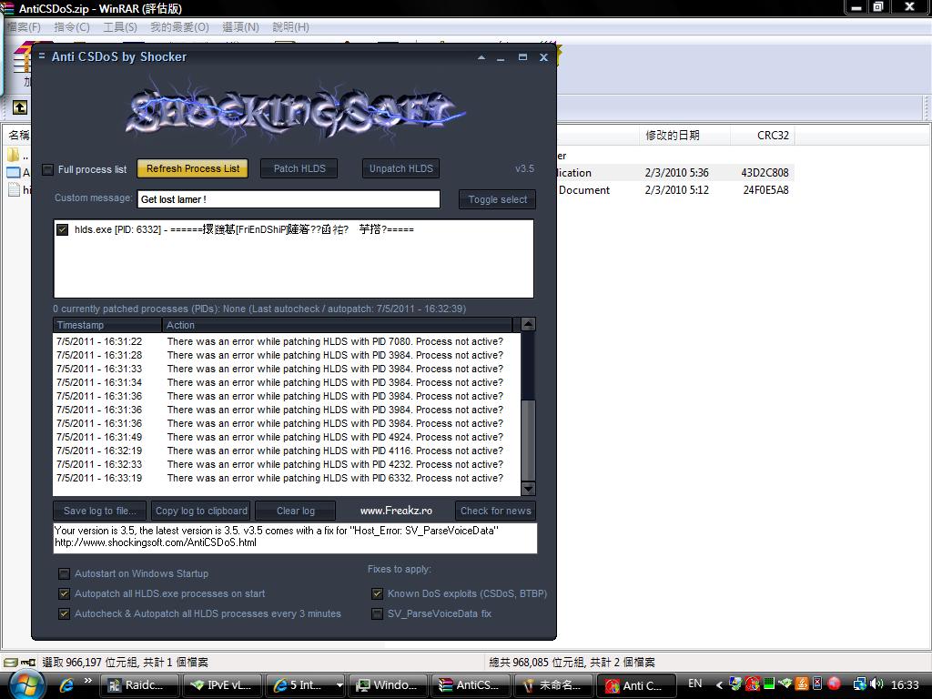Click Copy log to clipboard button
This screenshot has height=699, width=932.
coord(201,511)
